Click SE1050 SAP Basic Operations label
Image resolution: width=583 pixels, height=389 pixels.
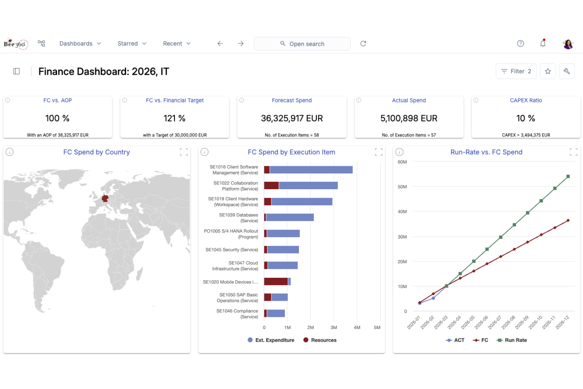[238, 298]
